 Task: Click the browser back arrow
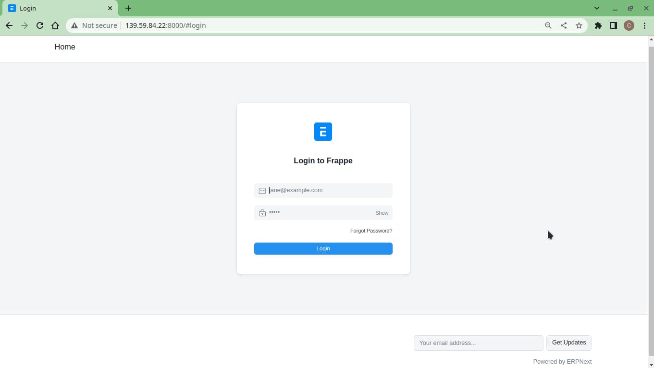(x=9, y=25)
